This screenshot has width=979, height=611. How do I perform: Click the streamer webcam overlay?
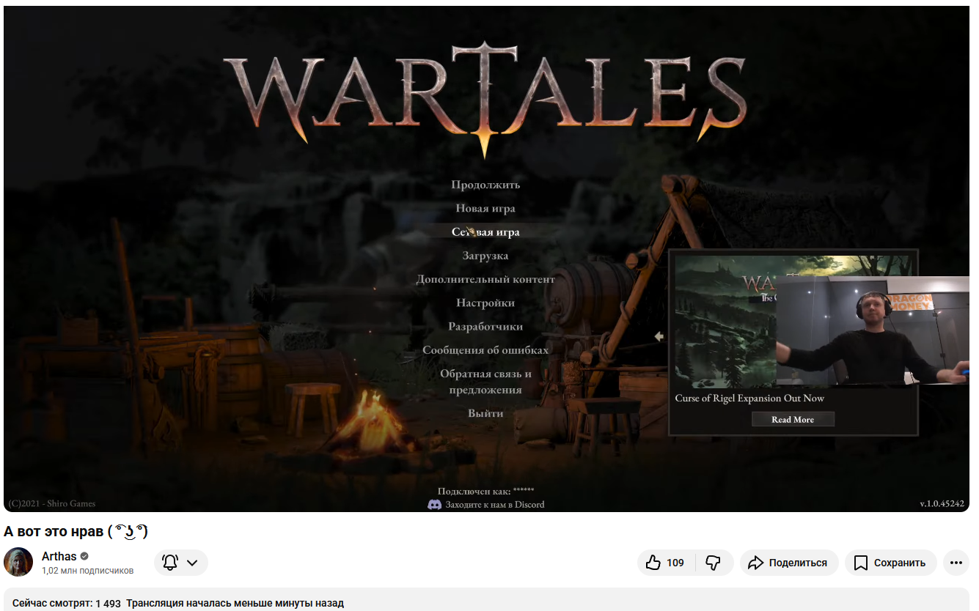click(873, 330)
